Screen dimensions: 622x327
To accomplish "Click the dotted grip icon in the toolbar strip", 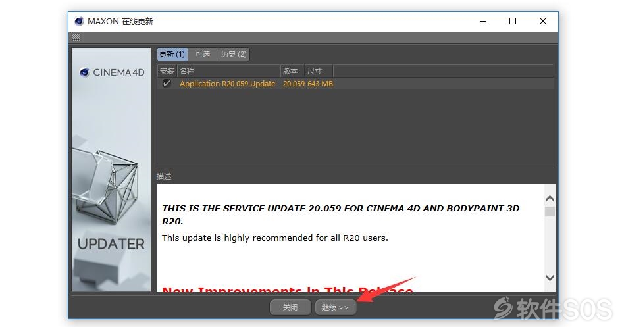I will point(76,38).
